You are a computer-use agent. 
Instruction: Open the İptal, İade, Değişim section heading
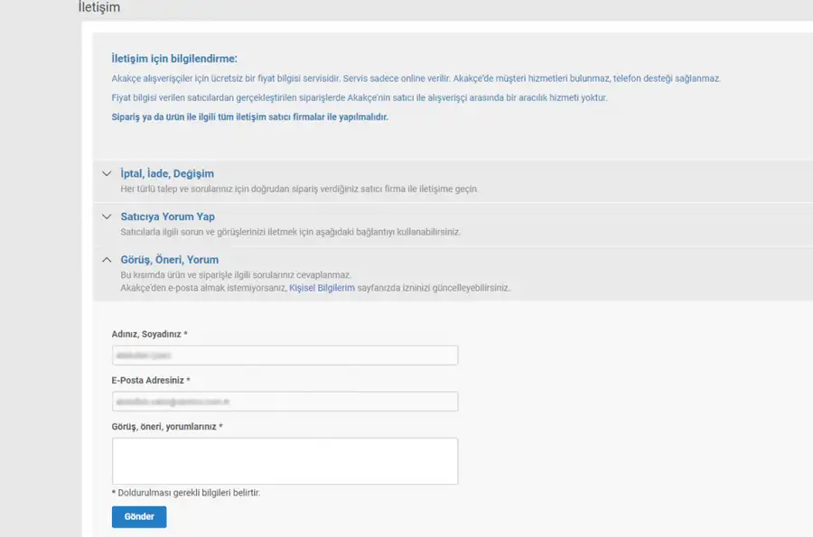click(x=167, y=173)
